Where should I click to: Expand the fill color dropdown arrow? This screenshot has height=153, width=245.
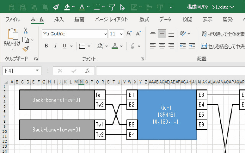pos(107,46)
